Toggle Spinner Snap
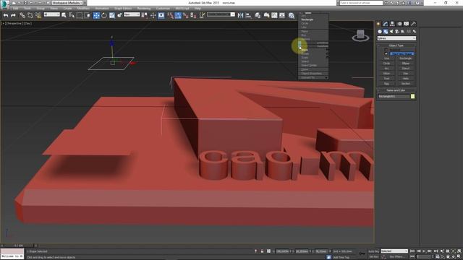 click(193, 15)
